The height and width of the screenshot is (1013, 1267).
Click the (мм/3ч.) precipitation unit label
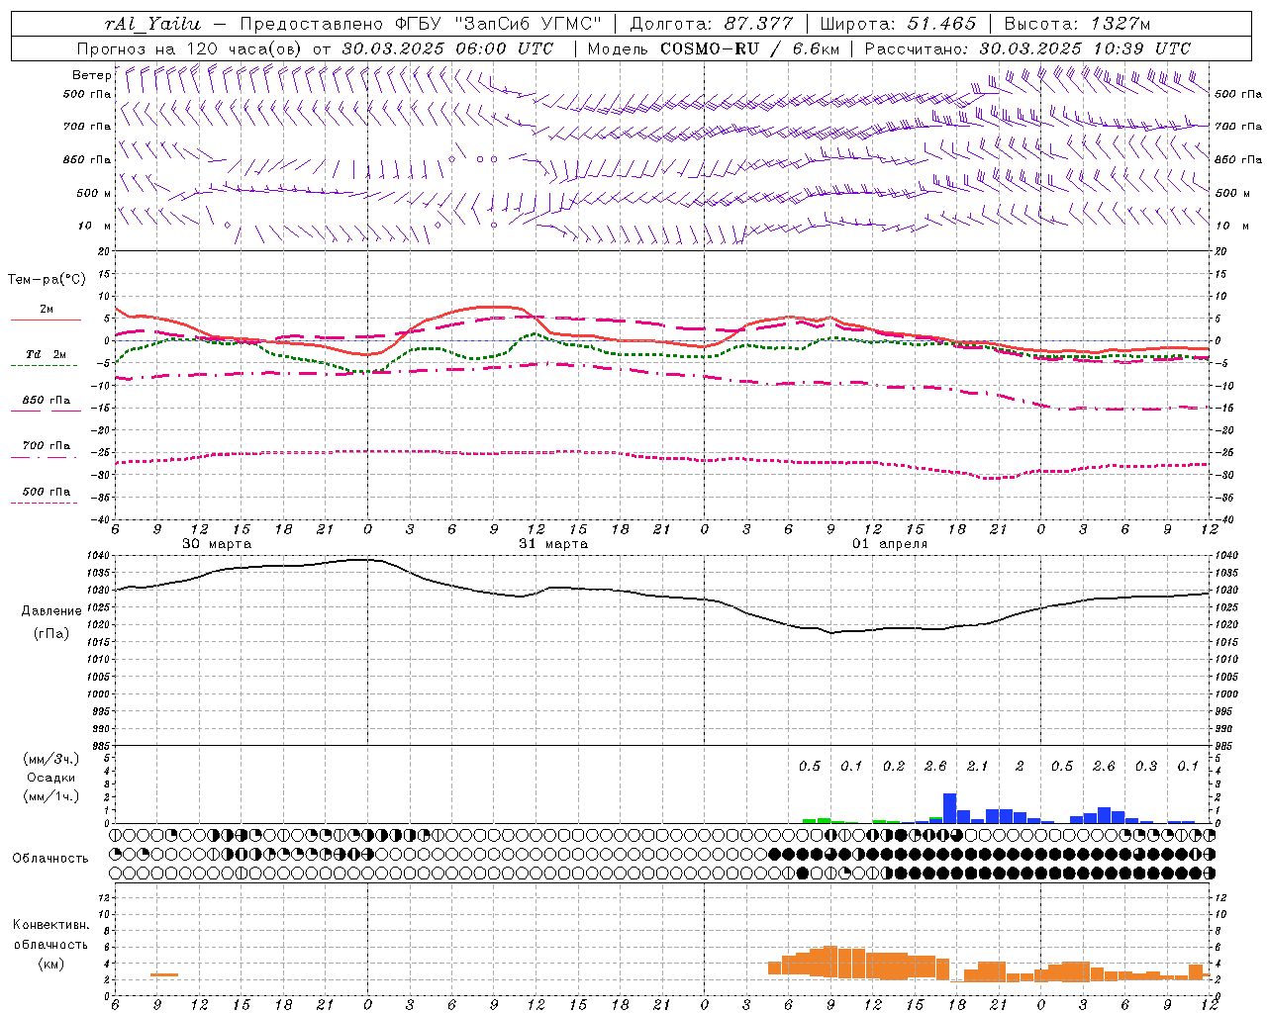(51, 759)
